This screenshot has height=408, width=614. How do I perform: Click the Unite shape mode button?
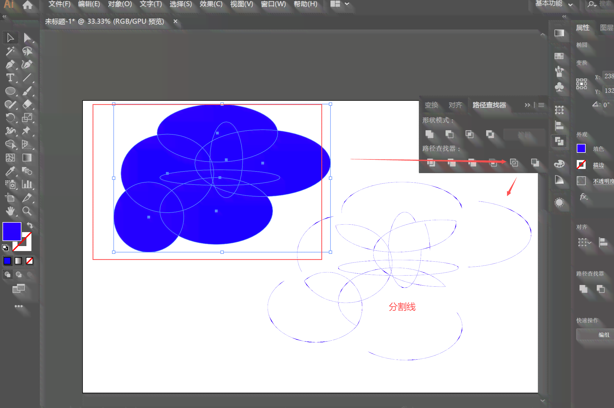[x=429, y=134]
